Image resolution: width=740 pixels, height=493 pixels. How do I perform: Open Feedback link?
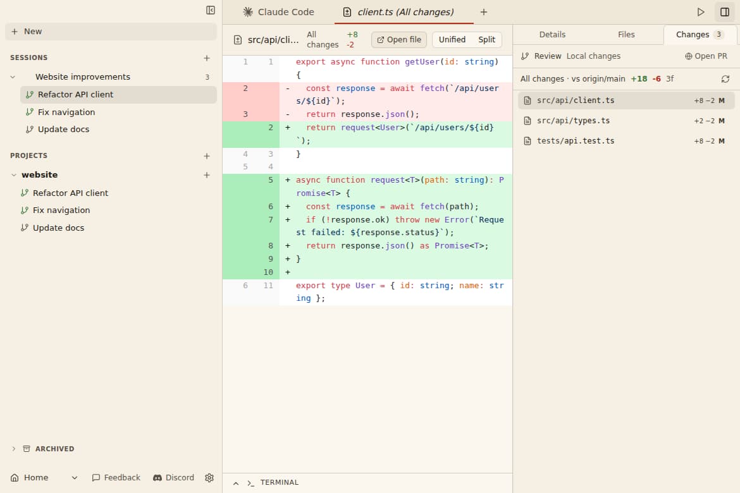tap(116, 477)
